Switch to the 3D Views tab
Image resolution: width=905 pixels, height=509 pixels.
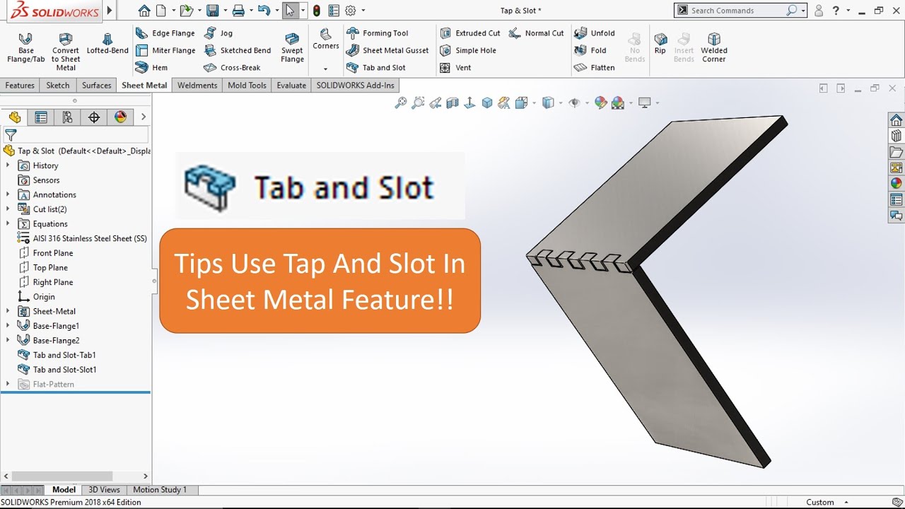pos(104,489)
